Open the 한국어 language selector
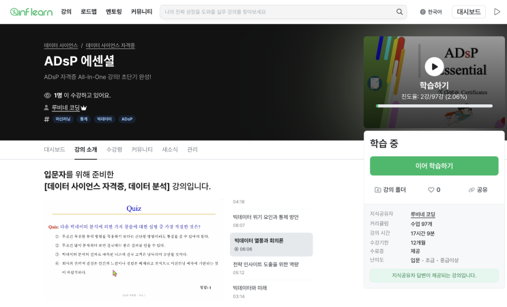 pyautogui.click(x=431, y=12)
